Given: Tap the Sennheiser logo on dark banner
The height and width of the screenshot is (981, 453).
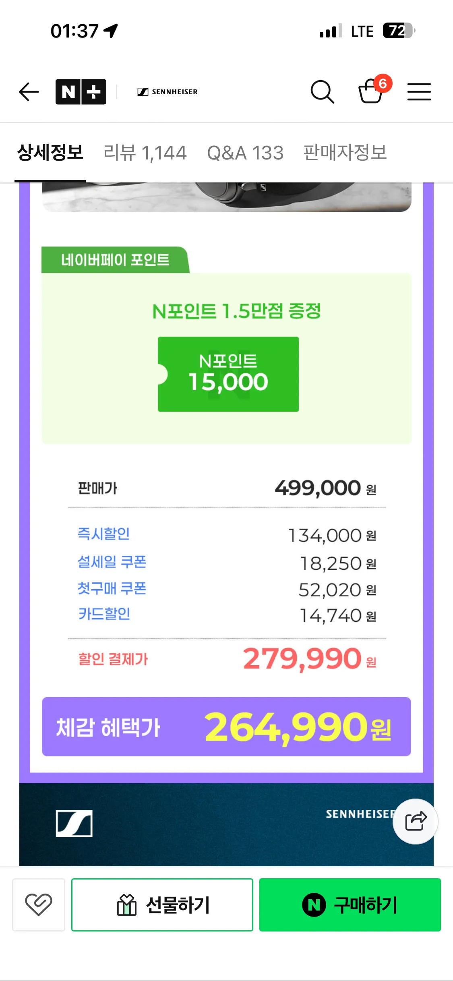Looking at the screenshot, I should coord(74,823).
